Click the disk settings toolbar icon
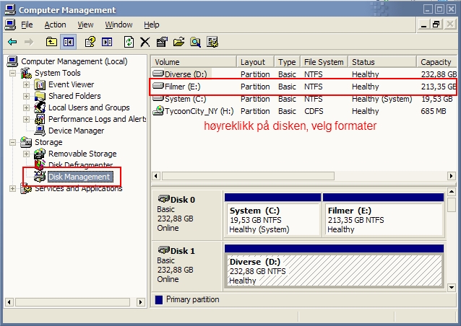 point(212,42)
